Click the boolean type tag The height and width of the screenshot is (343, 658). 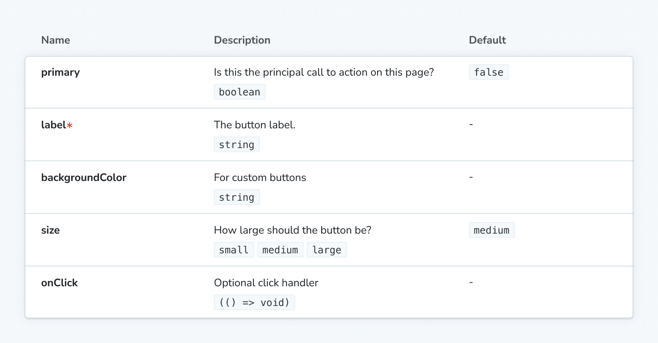239,92
